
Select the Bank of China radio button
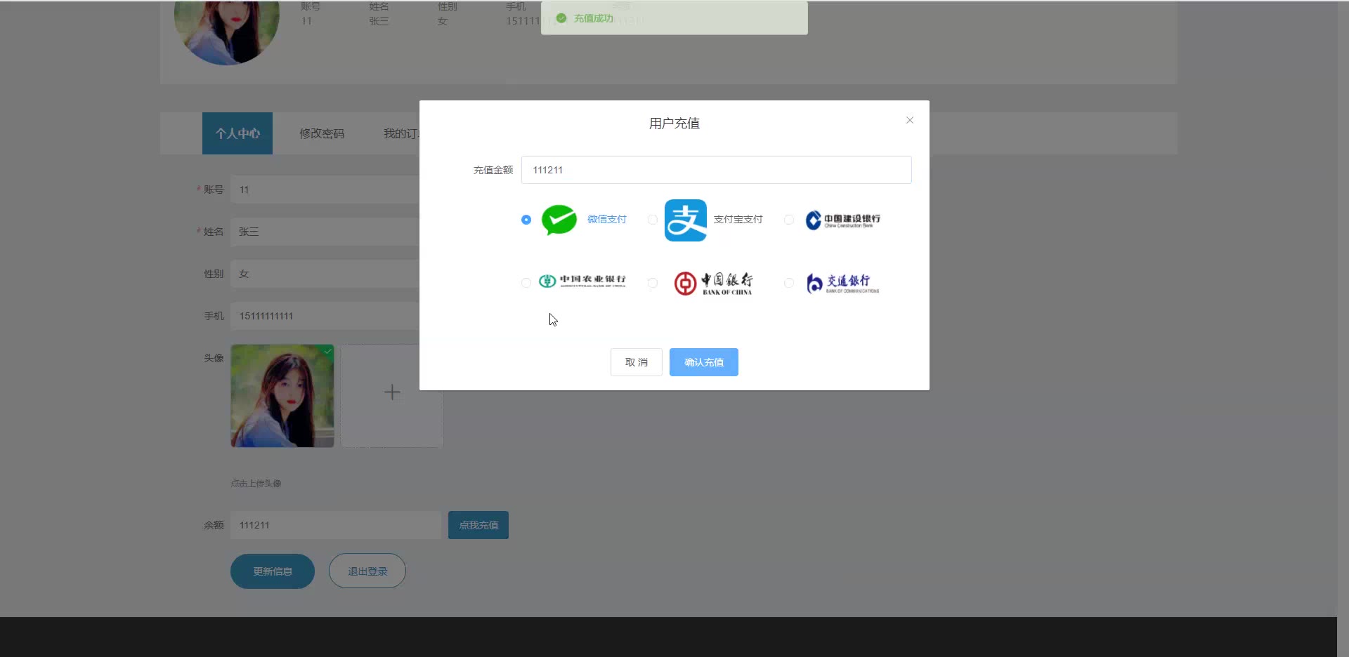[x=653, y=283]
